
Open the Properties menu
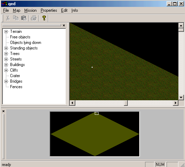pos(49,10)
